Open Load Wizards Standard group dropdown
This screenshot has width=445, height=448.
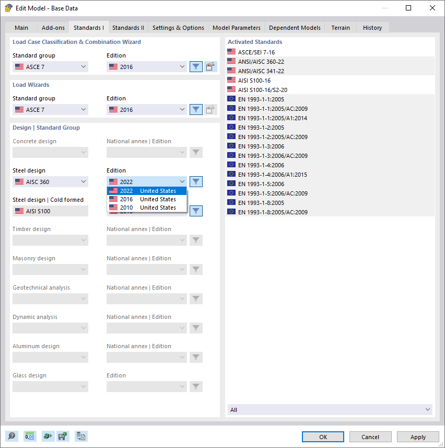click(50, 110)
